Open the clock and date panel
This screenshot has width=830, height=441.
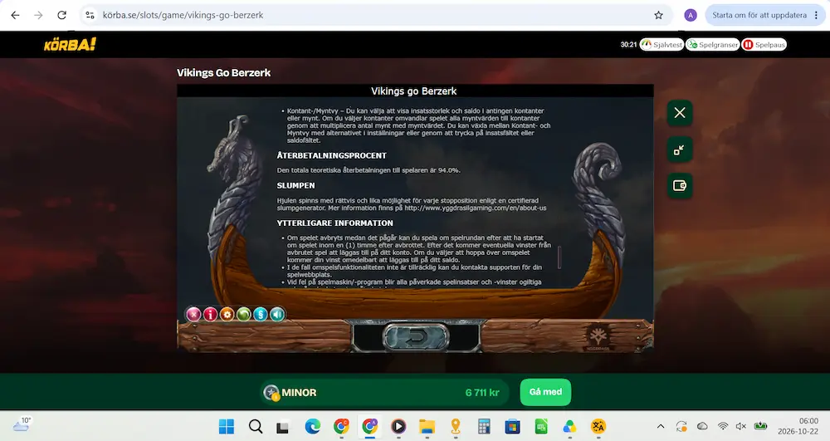(798, 426)
